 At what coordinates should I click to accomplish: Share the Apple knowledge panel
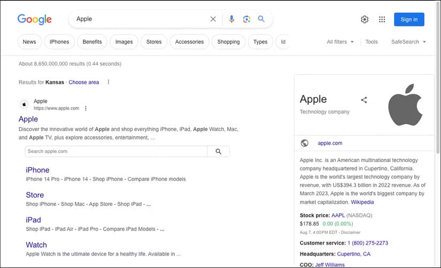click(364, 100)
